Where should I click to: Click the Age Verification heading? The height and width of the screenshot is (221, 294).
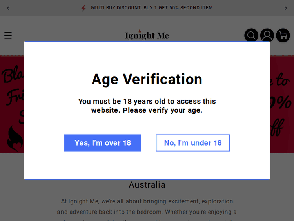point(147,79)
